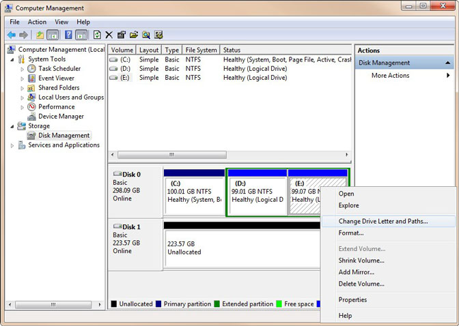Choose Help from the context menu
Screen dimensions: 459x326
click(x=388, y=316)
